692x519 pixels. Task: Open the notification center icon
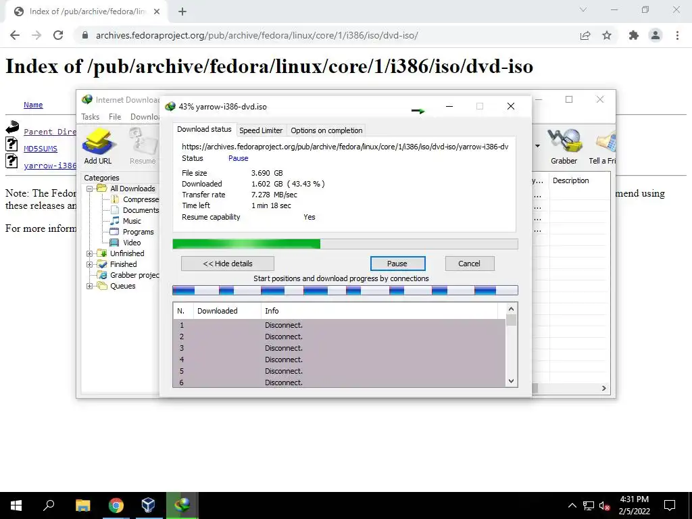tap(670, 505)
